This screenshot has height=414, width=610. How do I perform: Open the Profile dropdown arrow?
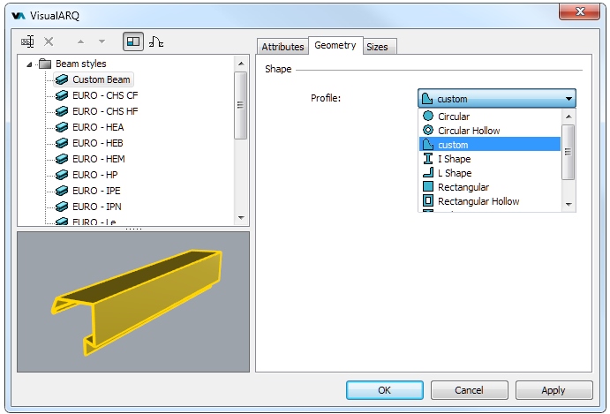click(569, 98)
